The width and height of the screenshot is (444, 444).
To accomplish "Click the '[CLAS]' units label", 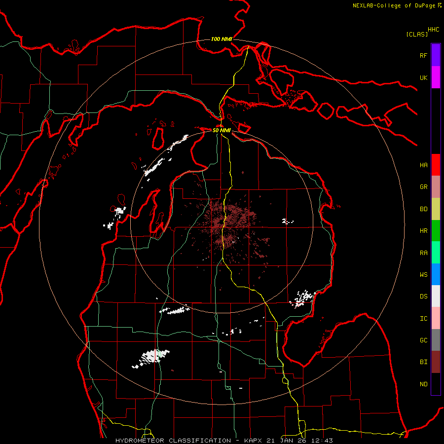I will click(x=417, y=34).
